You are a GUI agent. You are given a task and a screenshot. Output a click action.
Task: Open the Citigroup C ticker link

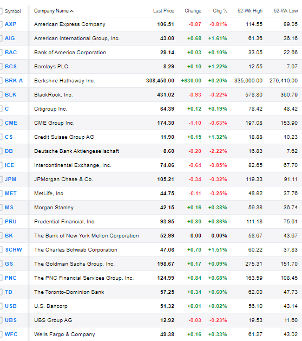point(6,109)
